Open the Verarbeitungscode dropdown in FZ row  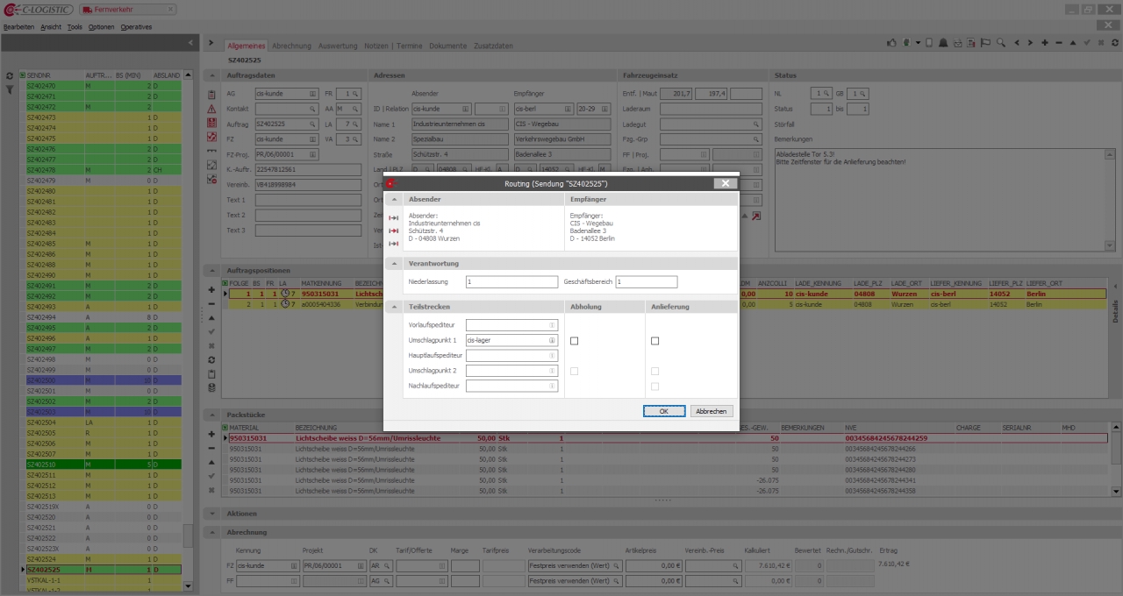pos(615,566)
